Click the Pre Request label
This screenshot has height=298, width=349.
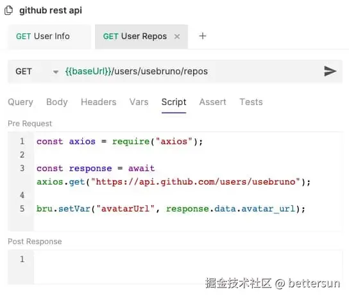click(x=30, y=124)
